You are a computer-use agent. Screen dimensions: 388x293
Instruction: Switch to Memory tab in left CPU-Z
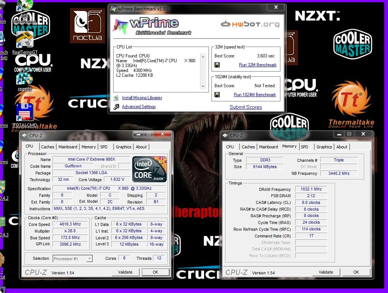(89, 147)
